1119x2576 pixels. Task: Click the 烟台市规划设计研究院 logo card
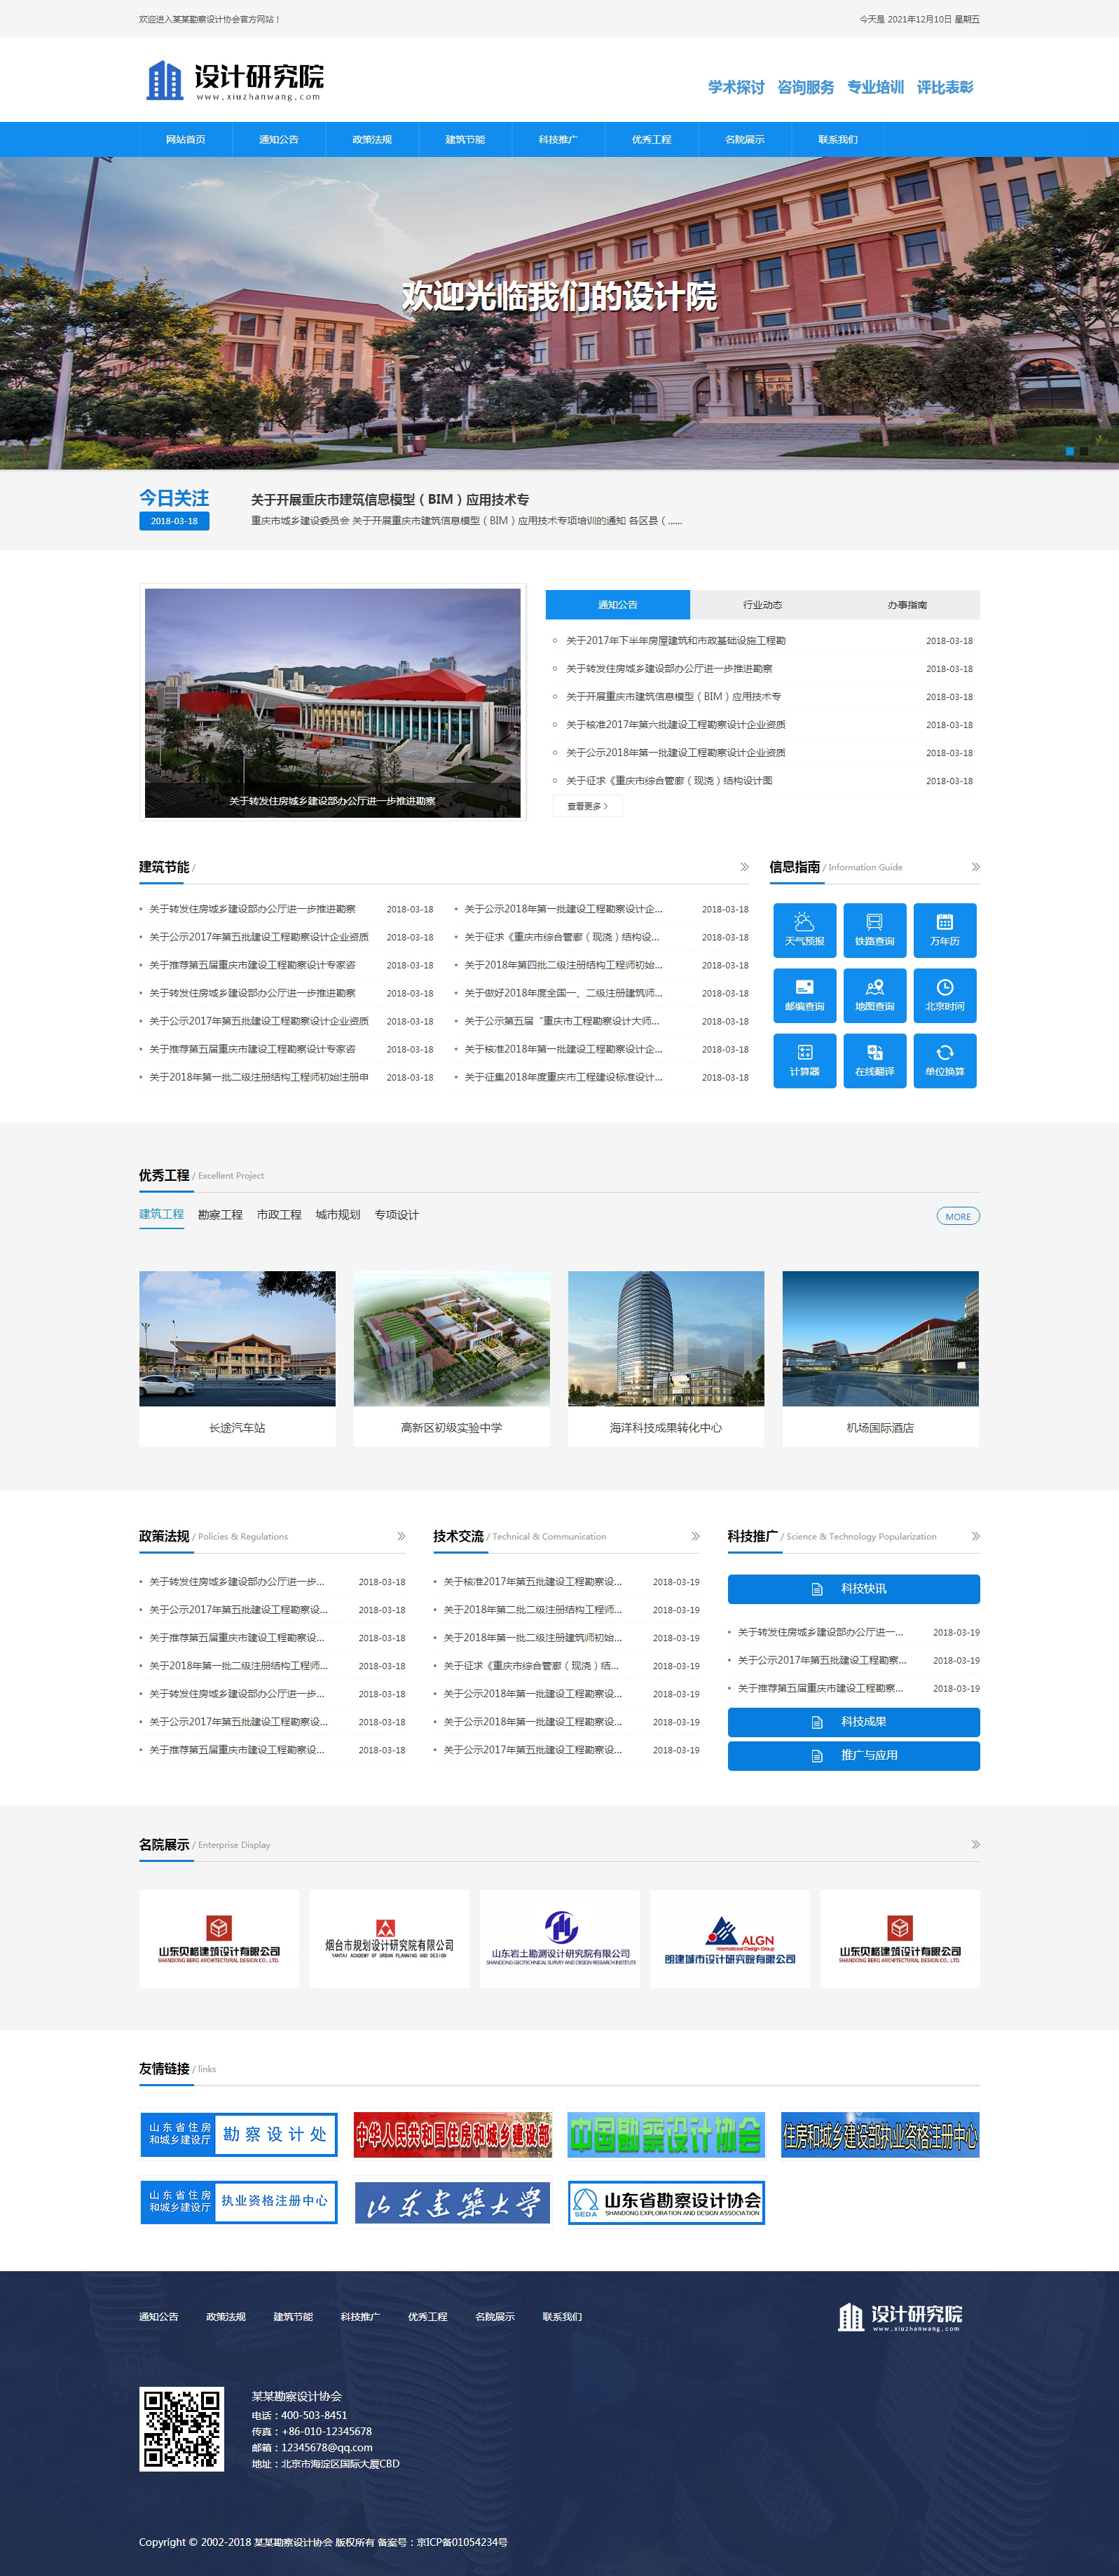point(389,1938)
